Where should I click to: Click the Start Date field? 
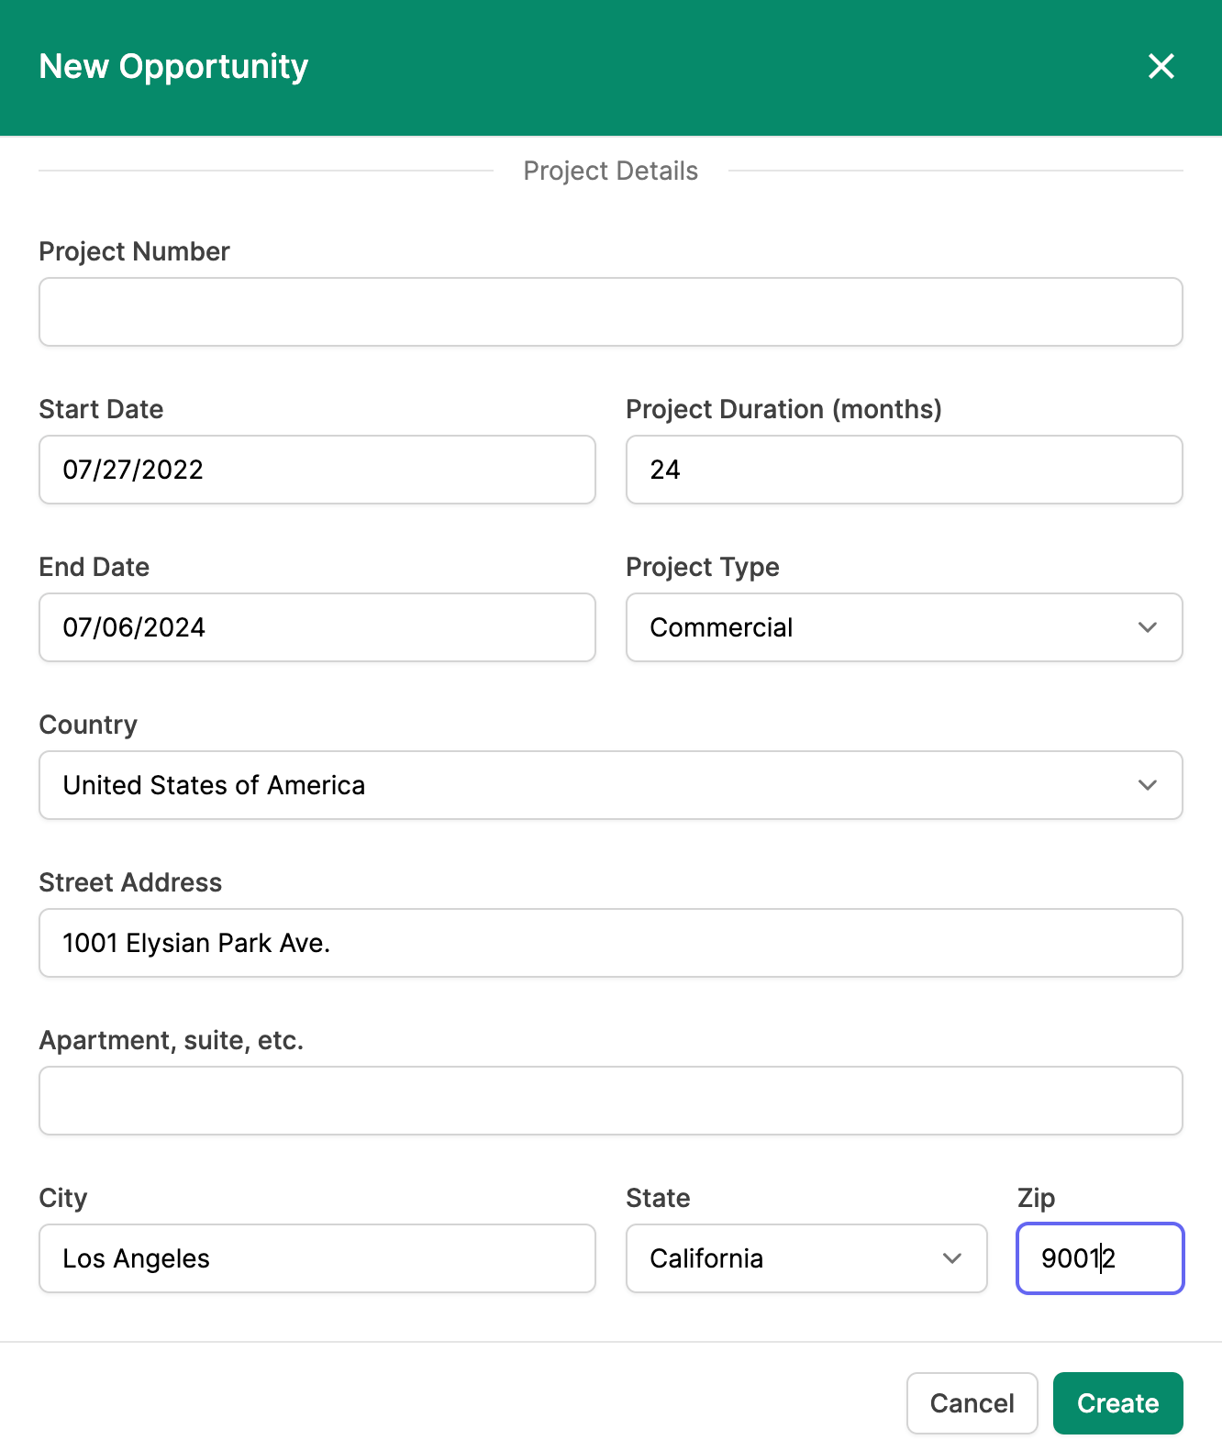point(317,470)
